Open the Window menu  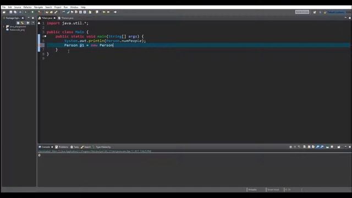pos(74,7)
